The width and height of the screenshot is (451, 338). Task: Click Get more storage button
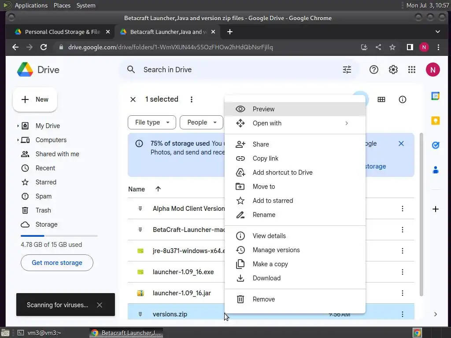pyautogui.click(x=57, y=263)
